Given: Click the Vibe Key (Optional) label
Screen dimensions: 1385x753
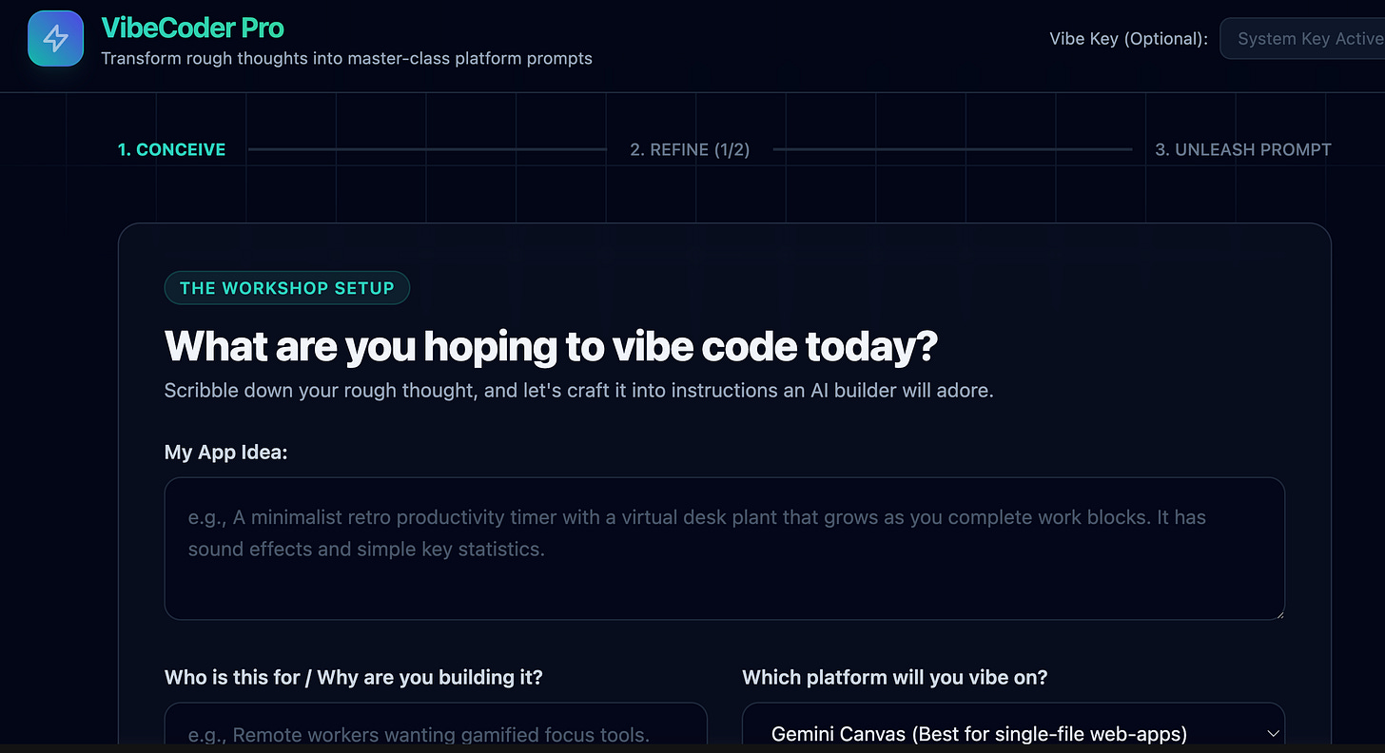Looking at the screenshot, I should [x=1129, y=39].
